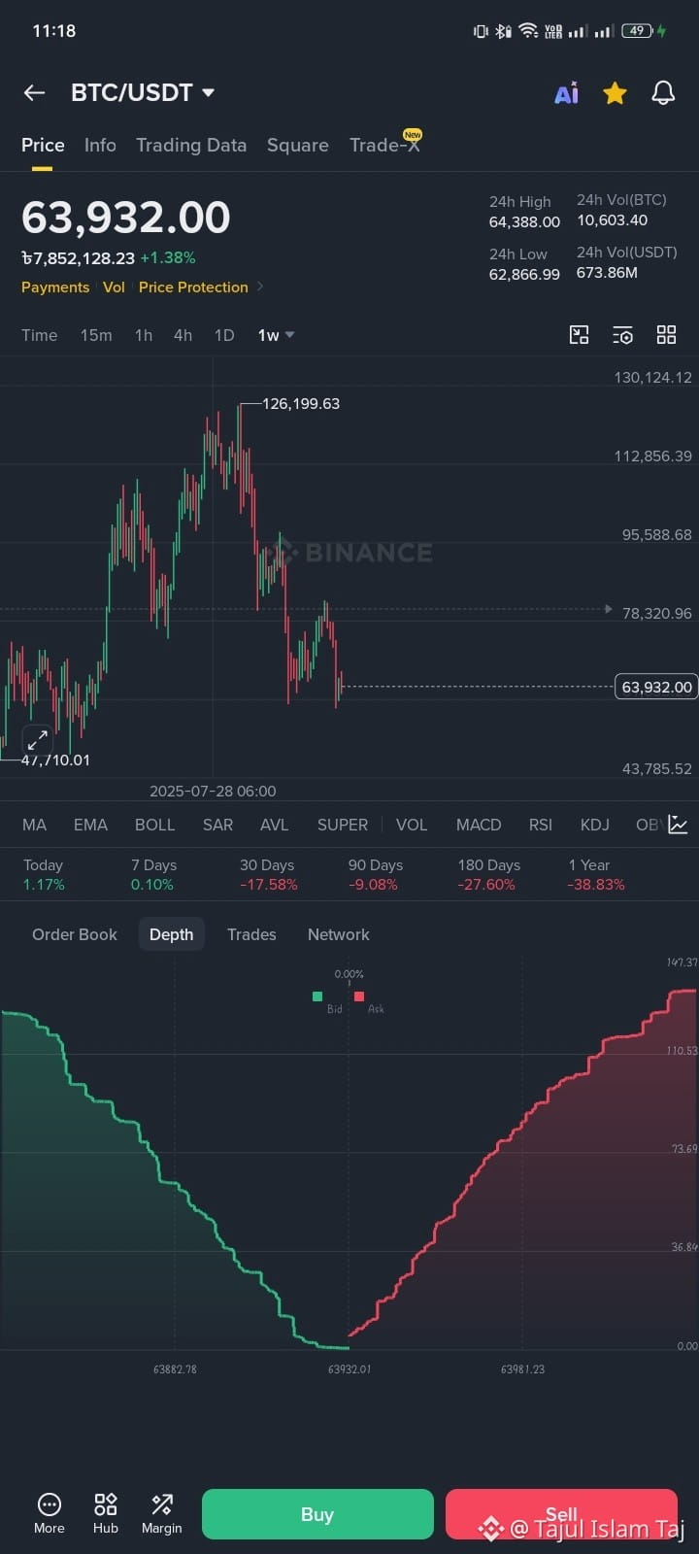Select the 4h chart interval
The width and height of the screenshot is (699, 1554).
click(x=183, y=335)
